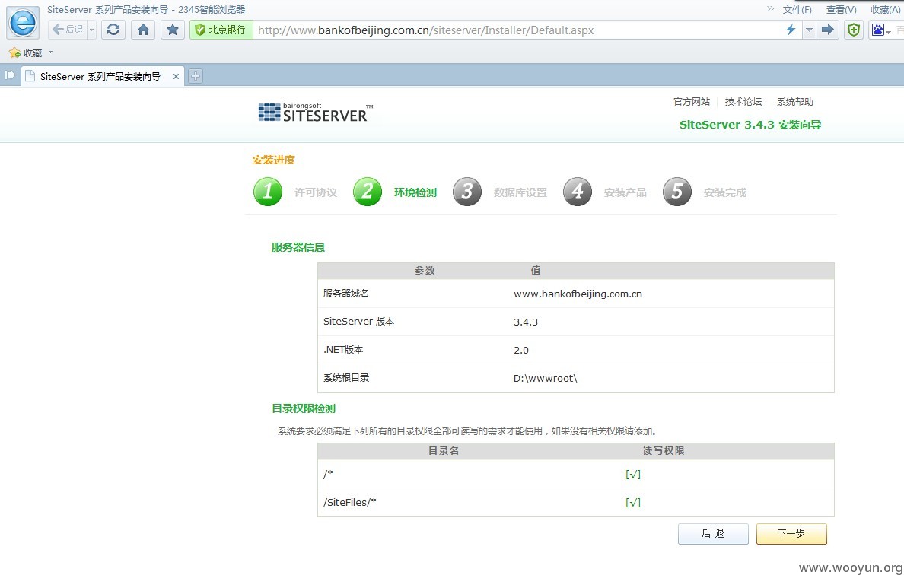Viewport: 904px width, 575px height.
Task: Open a new tab with plus button
Action: point(196,75)
